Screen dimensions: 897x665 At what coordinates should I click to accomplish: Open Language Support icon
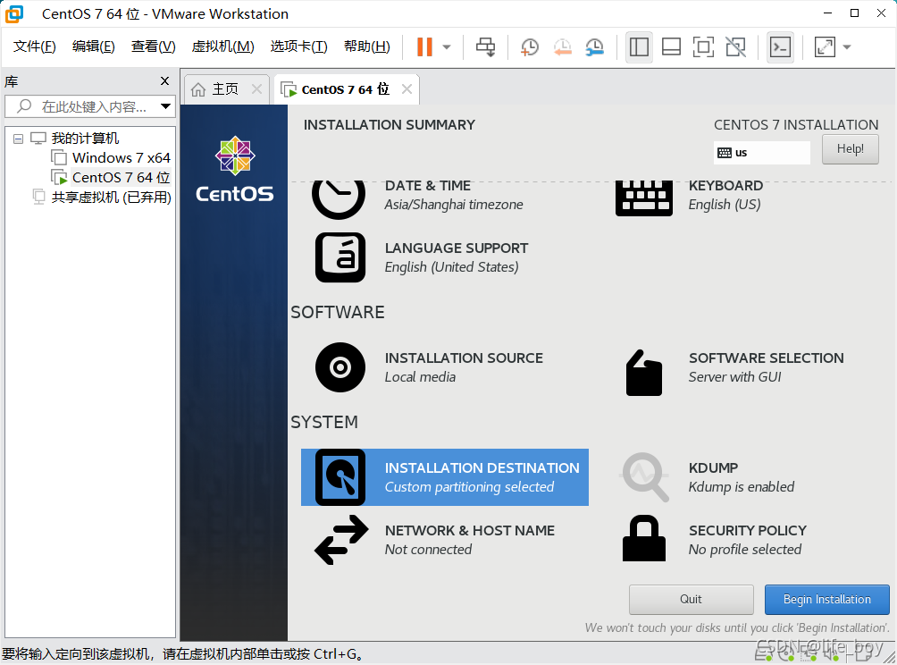click(340, 257)
